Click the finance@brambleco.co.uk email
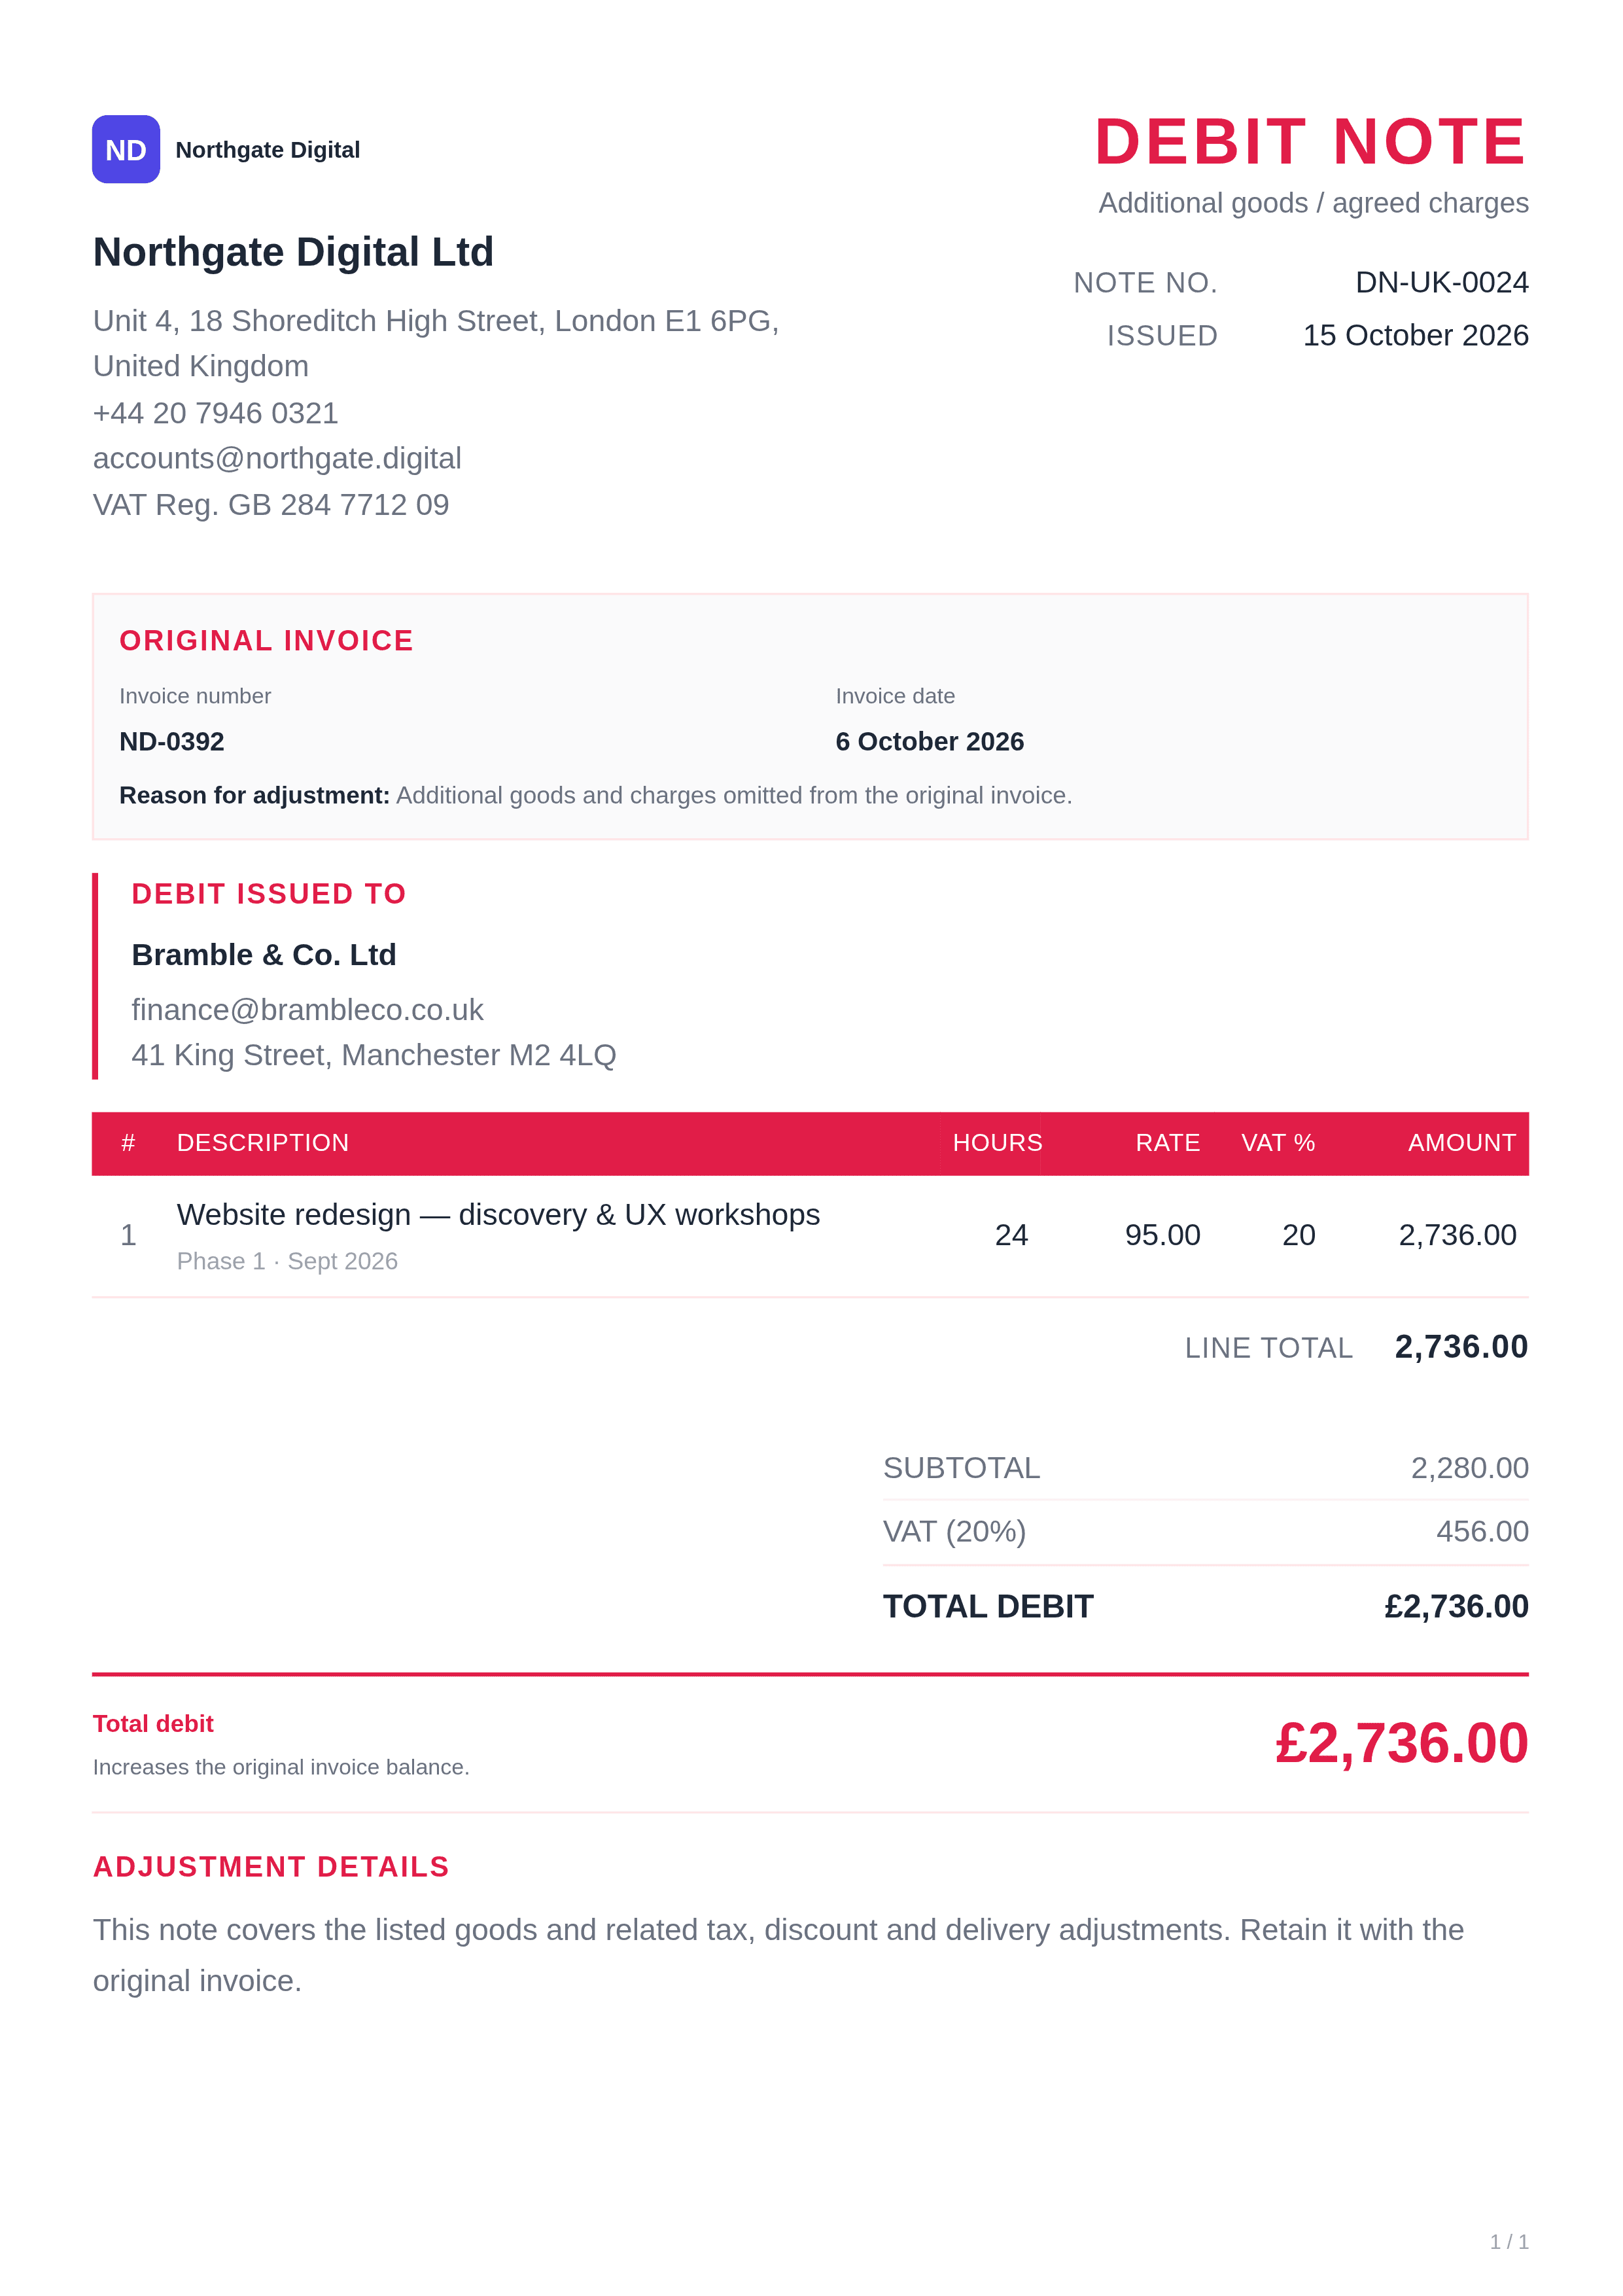 click(307, 1009)
